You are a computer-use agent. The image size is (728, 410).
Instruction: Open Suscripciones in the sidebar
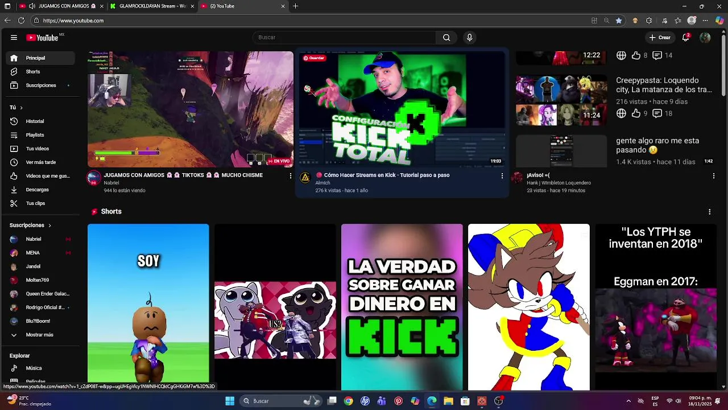40,85
